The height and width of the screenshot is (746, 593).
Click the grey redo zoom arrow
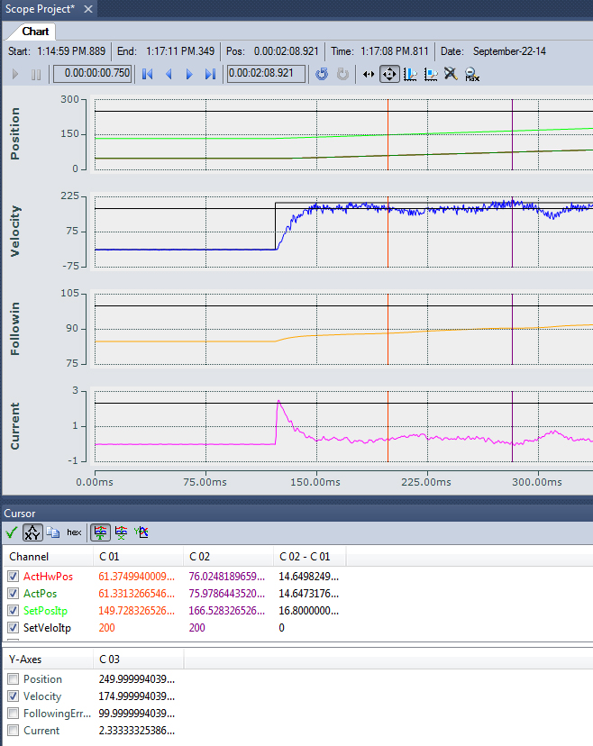click(342, 74)
